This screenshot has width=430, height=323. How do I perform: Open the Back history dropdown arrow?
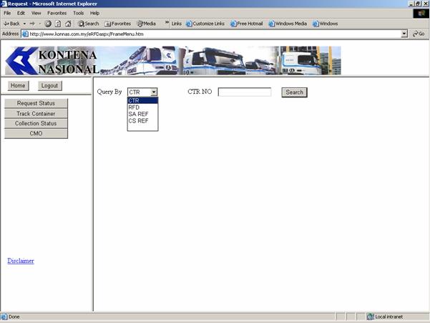point(24,24)
